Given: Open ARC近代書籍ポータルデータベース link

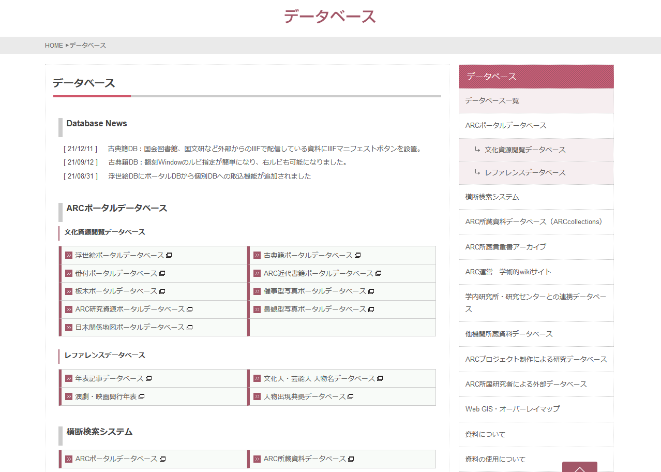Looking at the screenshot, I should 319,273.
